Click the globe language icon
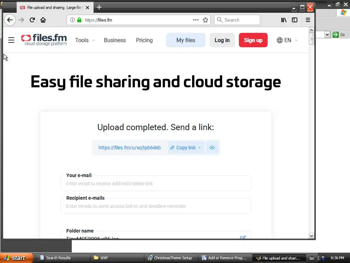Image resolution: width=350 pixels, height=263 pixels. pos(280,40)
